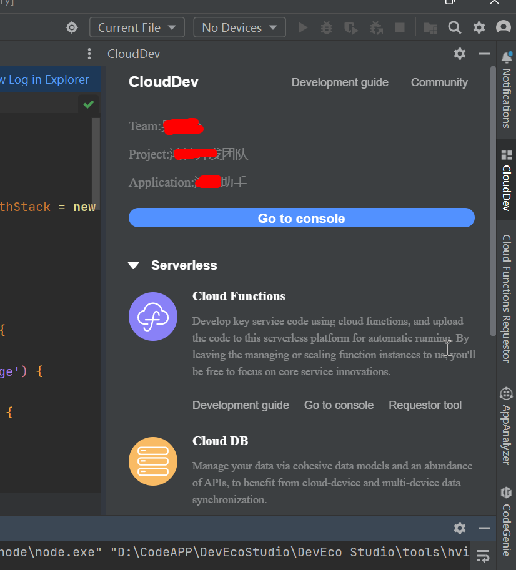Click the Application label text
Viewport: 516px width, 570px height.
click(x=161, y=182)
